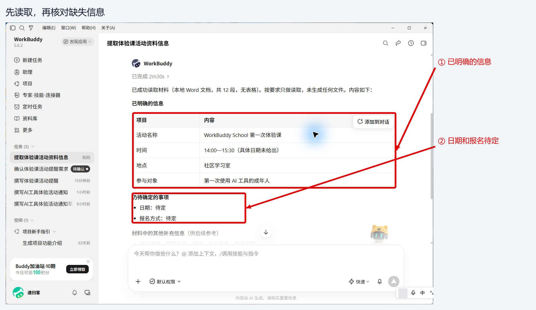Open the 编辑(E) menu
Screen dimensions: 536x310
pyautogui.click(x=49, y=28)
